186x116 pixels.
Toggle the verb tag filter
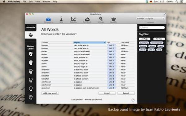tap(159, 50)
